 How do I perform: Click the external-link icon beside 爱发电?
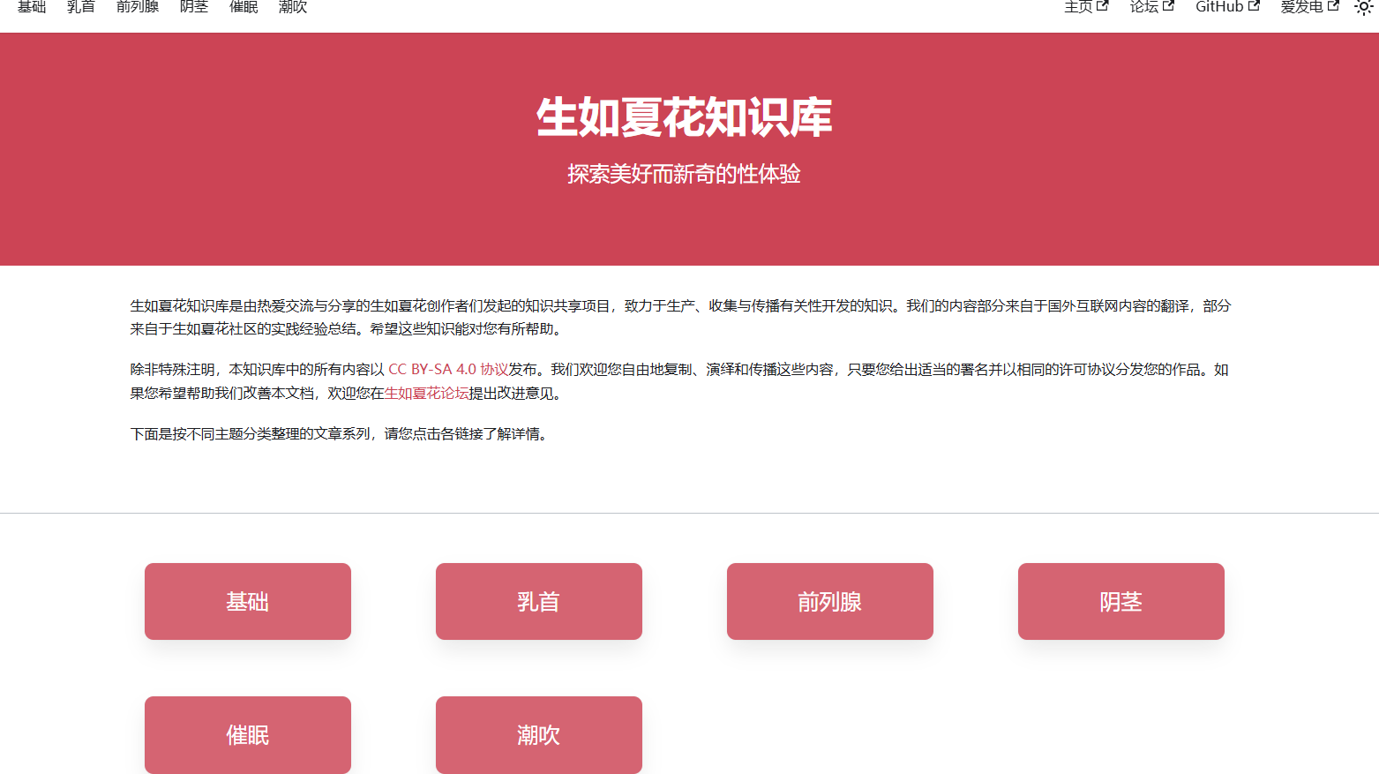tap(1333, 5)
